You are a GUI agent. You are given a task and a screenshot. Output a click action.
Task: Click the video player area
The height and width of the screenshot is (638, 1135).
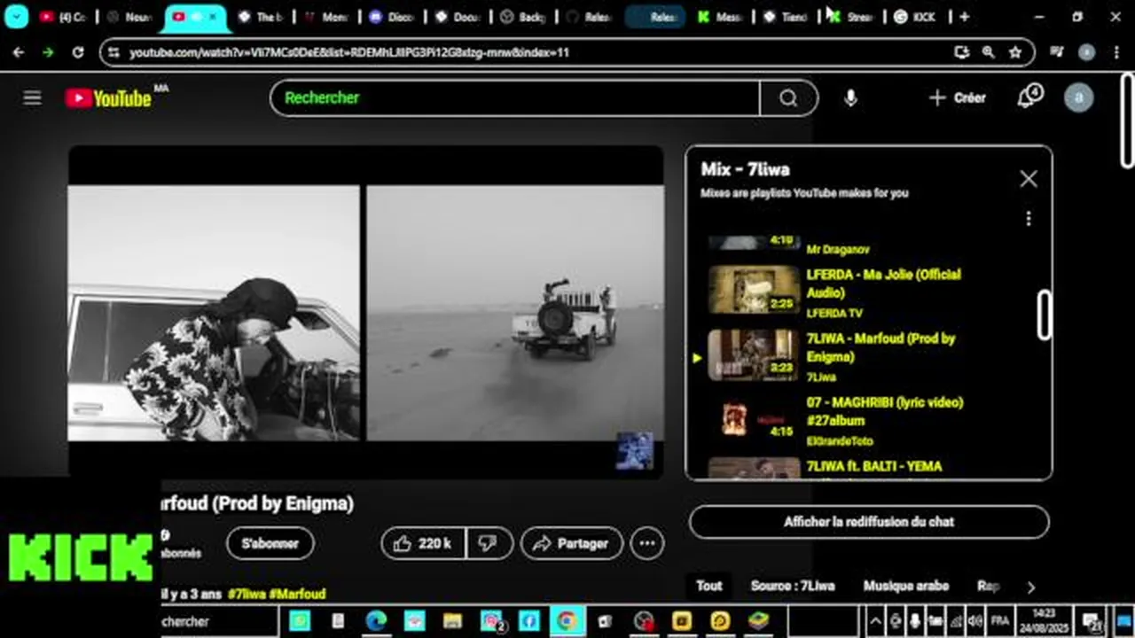pos(365,312)
